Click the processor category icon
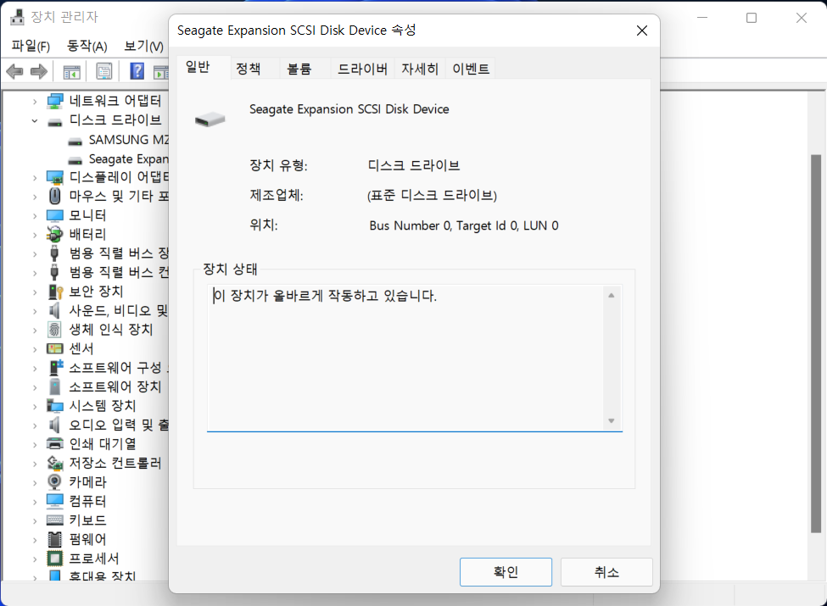 tap(55, 558)
